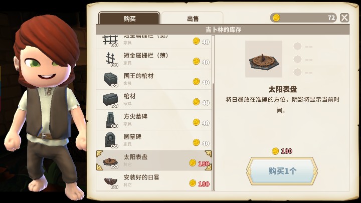Click the inventory list scrollbar
Viewport: 361px width, 203px height.
214,113
